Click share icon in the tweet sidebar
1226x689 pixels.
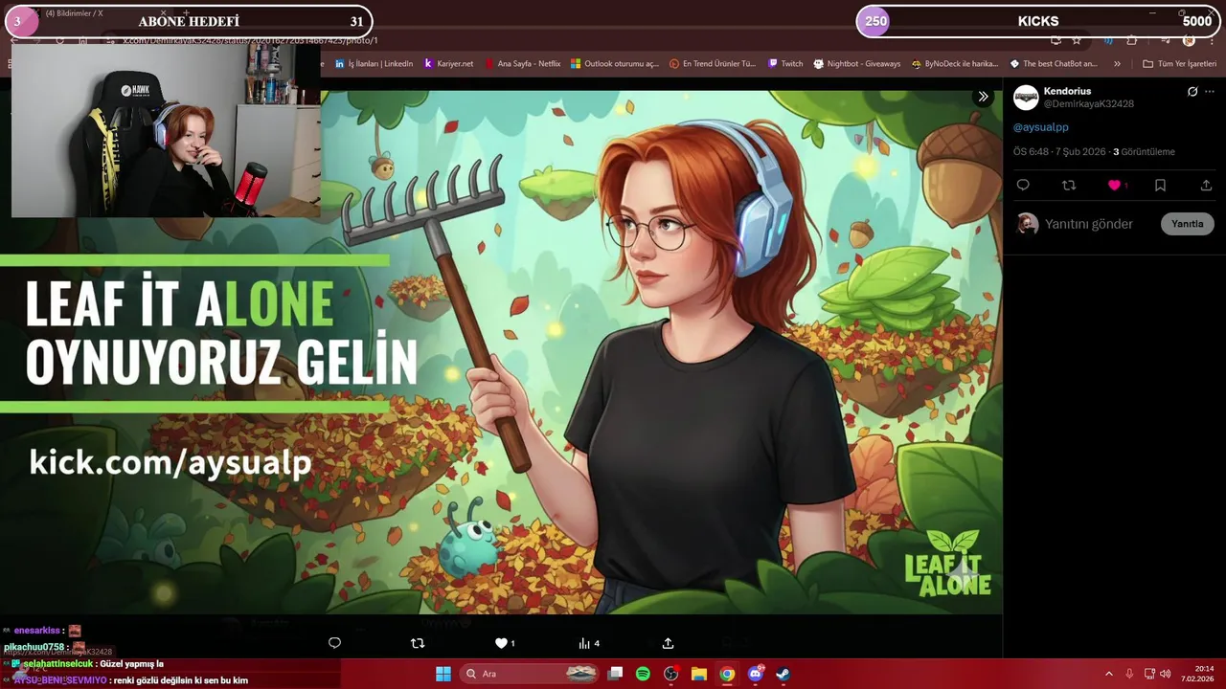pos(1206,185)
